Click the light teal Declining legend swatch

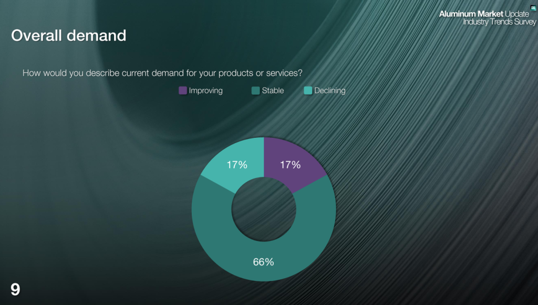[308, 90]
